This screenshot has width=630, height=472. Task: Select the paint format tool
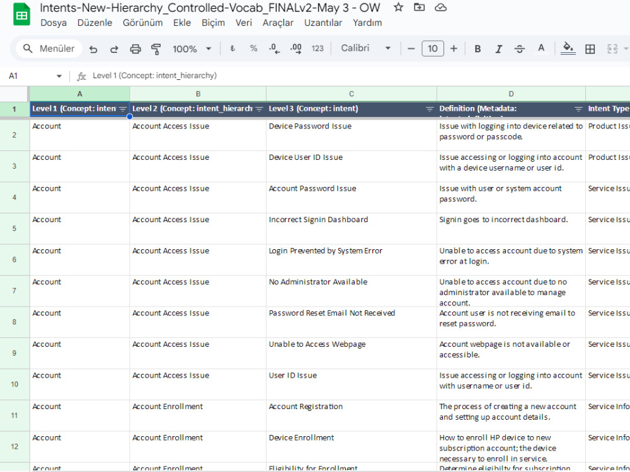coord(157,48)
